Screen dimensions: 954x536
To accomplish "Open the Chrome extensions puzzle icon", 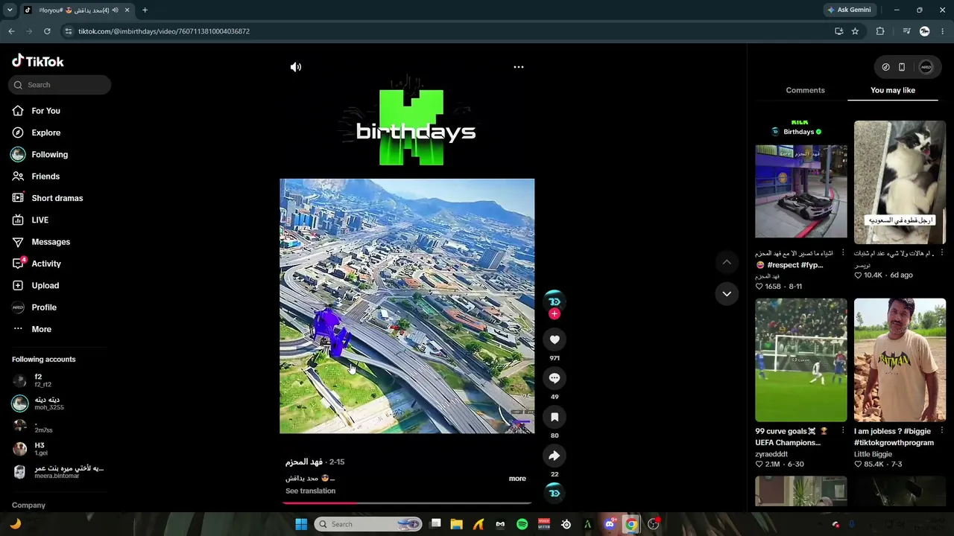I will point(880,31).
